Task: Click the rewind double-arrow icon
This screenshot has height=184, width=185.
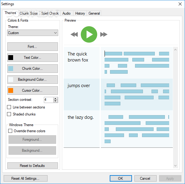Action: 74,34
